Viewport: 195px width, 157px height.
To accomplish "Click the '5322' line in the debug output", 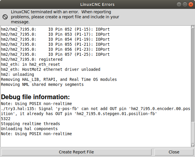I will [x=6, y=119].
